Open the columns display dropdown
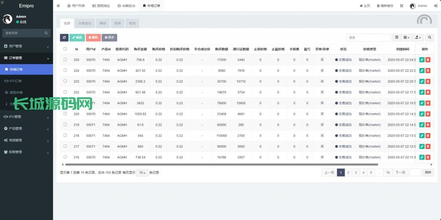441x220 pixels. point(407,38)
